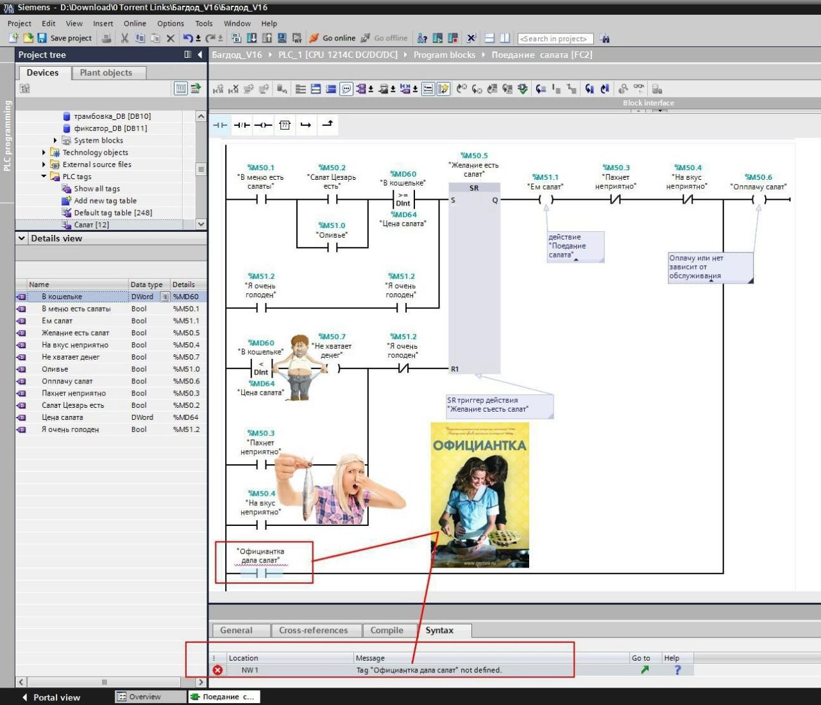
Task: Open an existing project
Action: [28, 39]
